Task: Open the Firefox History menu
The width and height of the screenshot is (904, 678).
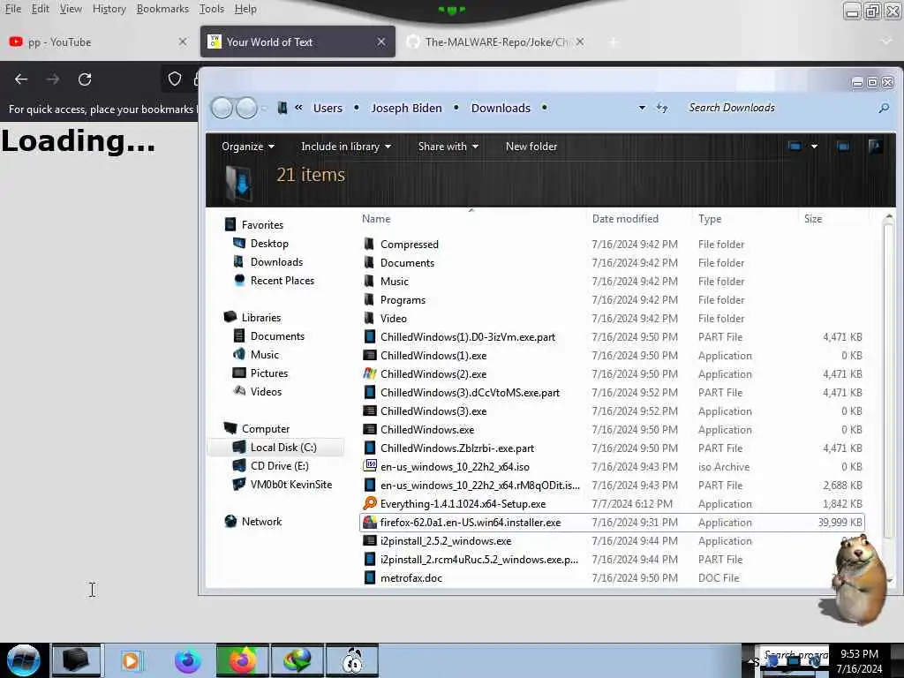Action: pyautogui.click(x=109, y=9)
